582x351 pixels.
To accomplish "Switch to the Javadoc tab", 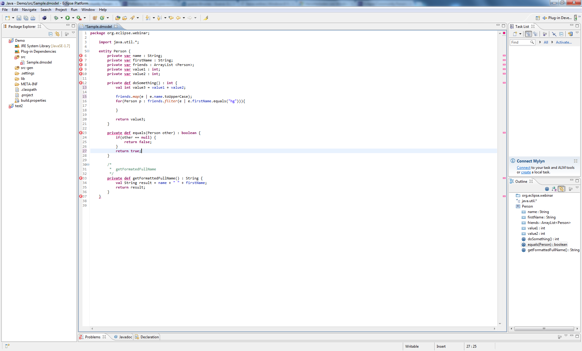I will point(123,337).
